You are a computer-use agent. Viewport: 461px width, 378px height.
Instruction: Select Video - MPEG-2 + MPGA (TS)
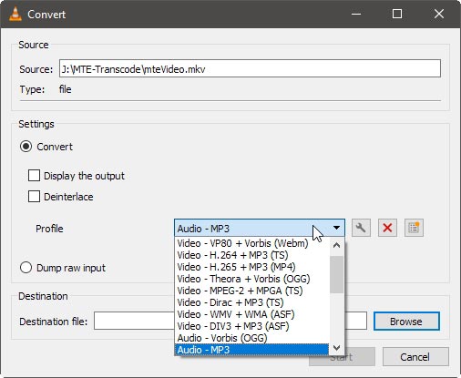coord(252,291)
